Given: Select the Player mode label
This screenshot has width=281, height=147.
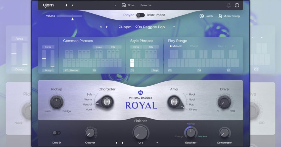Looking at the screenshot, I should point(128,15).
